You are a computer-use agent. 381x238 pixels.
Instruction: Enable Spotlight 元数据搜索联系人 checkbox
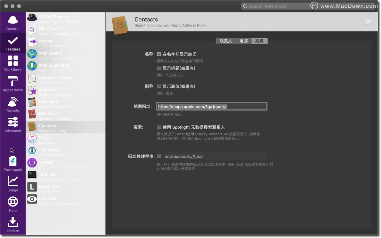tap(159, 127)
